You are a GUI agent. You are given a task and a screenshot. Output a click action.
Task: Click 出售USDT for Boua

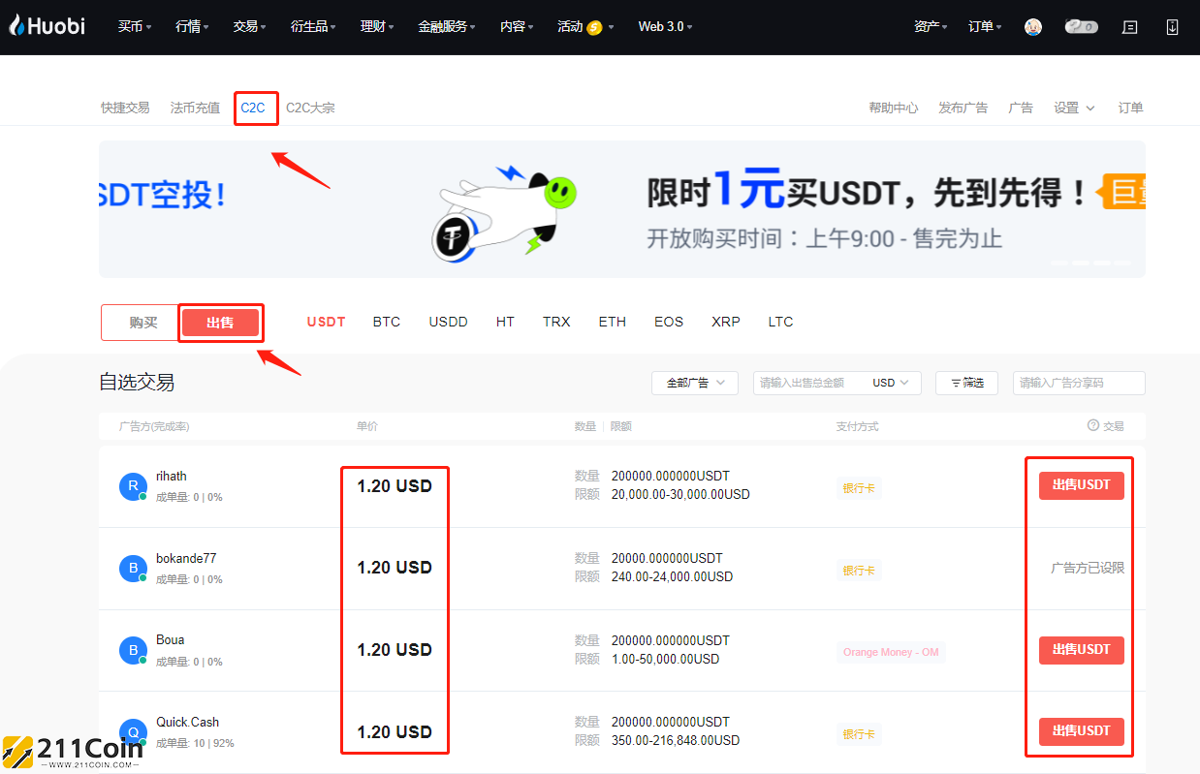tap(1082, 650)
